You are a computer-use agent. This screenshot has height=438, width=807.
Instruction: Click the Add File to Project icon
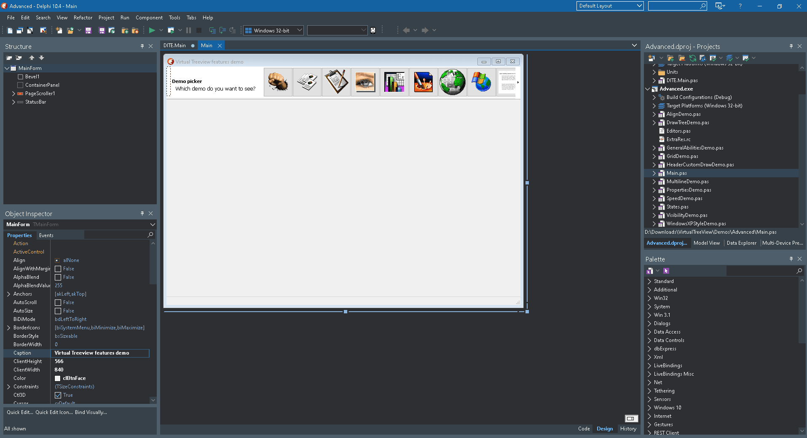(125, 30)
